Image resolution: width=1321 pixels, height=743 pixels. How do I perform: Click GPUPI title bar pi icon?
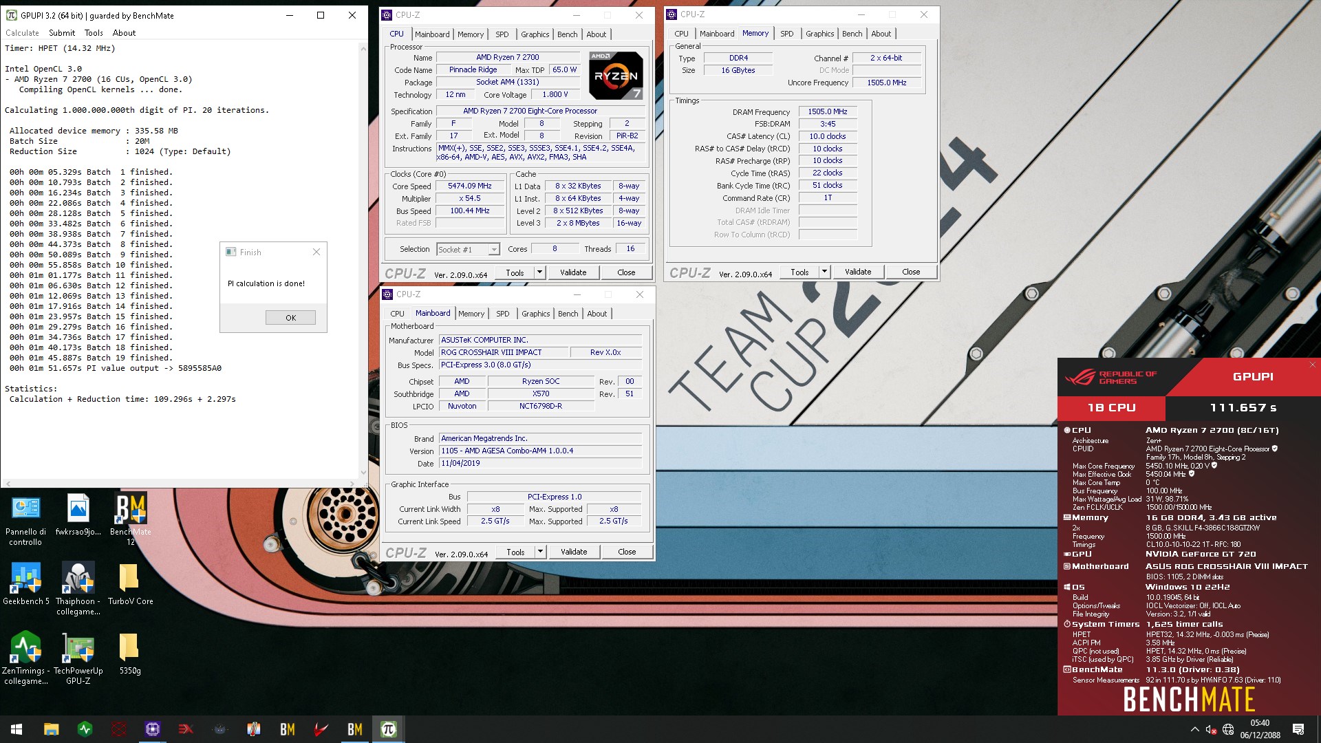12,15
